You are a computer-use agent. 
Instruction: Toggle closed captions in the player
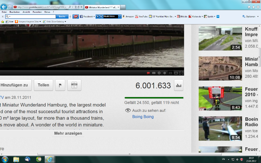tap(154, 73)
